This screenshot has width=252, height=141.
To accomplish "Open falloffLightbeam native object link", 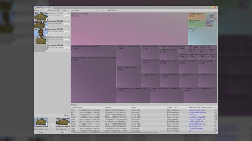I will click(195, 122).
